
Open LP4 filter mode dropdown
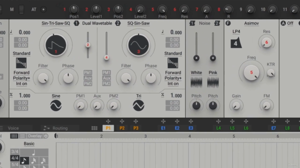(x=236, y=32)
